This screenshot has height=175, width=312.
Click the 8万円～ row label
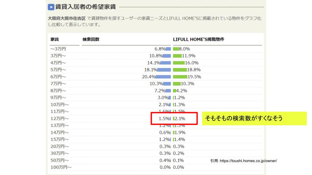click(x=58, y=91)
